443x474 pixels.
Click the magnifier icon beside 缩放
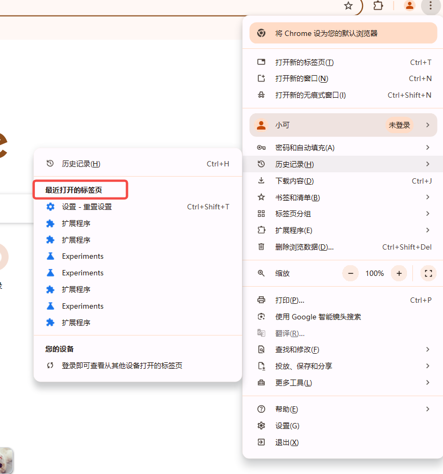coord(262,273)
